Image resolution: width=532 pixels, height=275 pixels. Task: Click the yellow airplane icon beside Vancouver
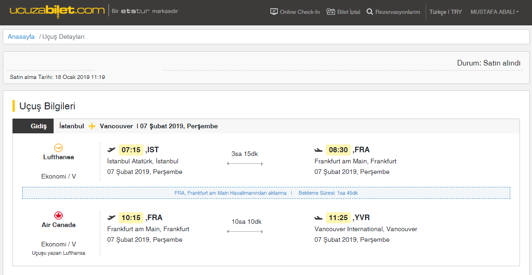click(92, 126)
